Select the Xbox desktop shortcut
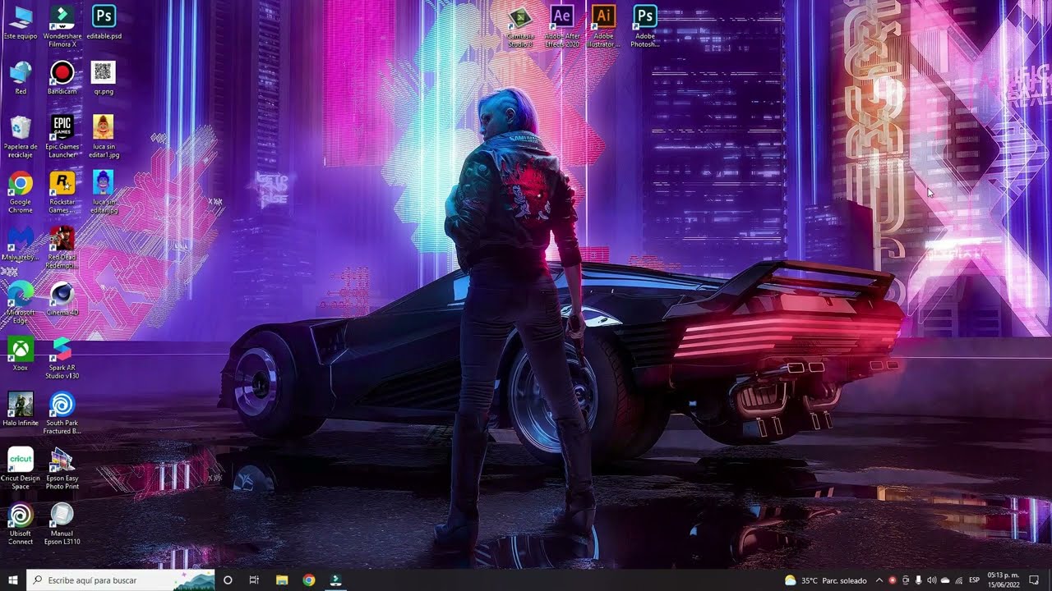Viewport: 1052px width, 591px height. (21, 354)
